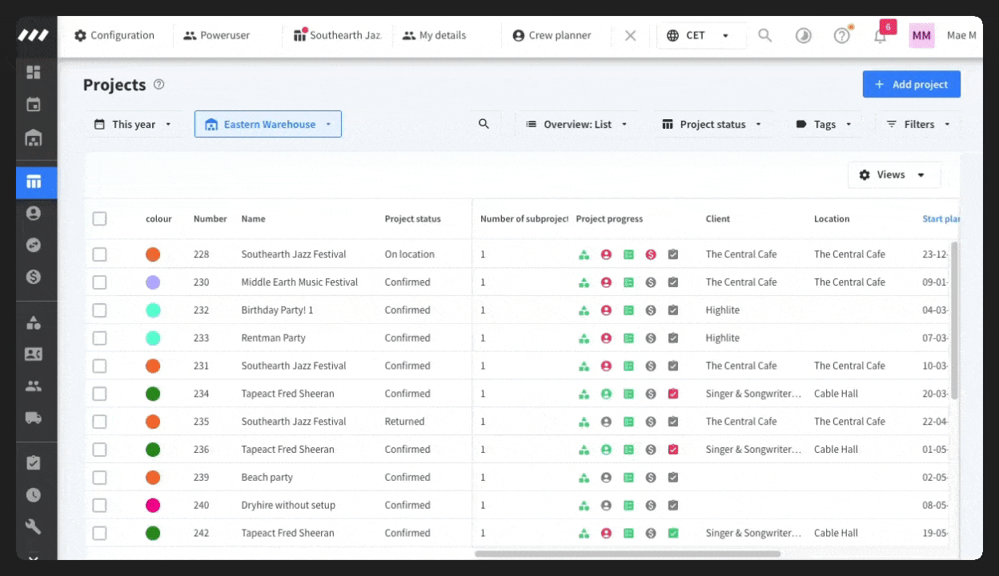
Task: Open the warehouse icon in the sidebar
Action: coord(34,138)
